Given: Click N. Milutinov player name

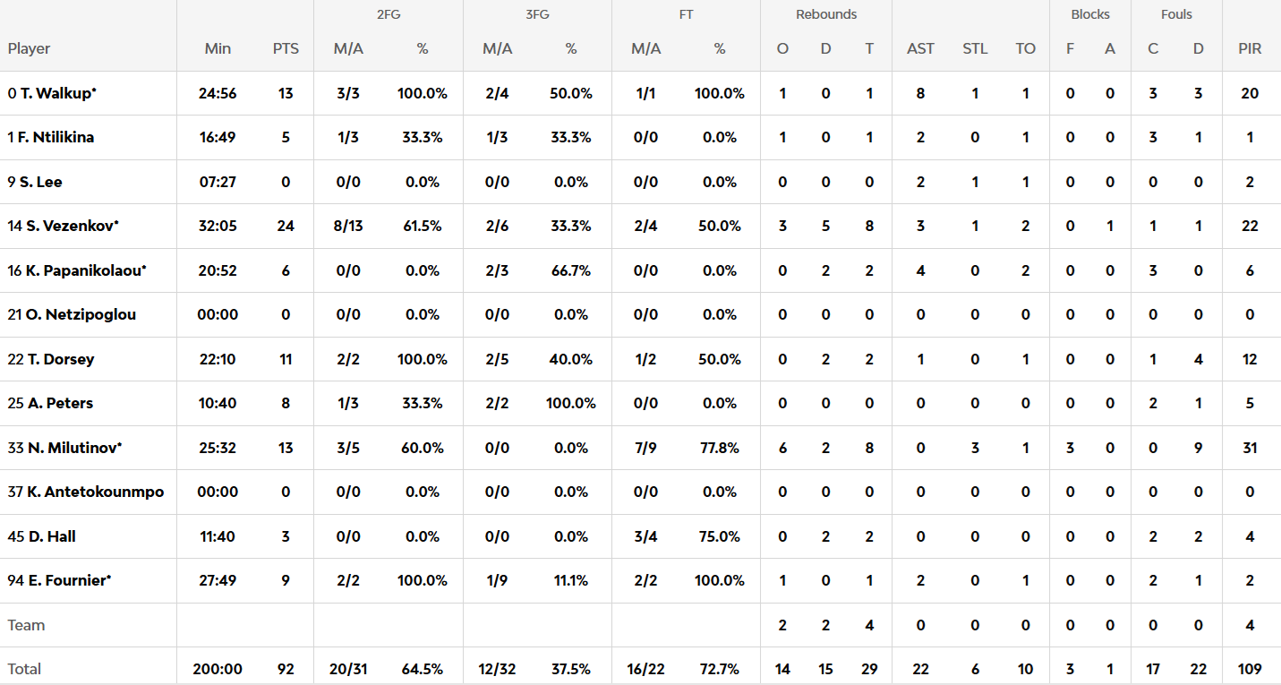Looking at the screenshot, I should coord(64,448).
